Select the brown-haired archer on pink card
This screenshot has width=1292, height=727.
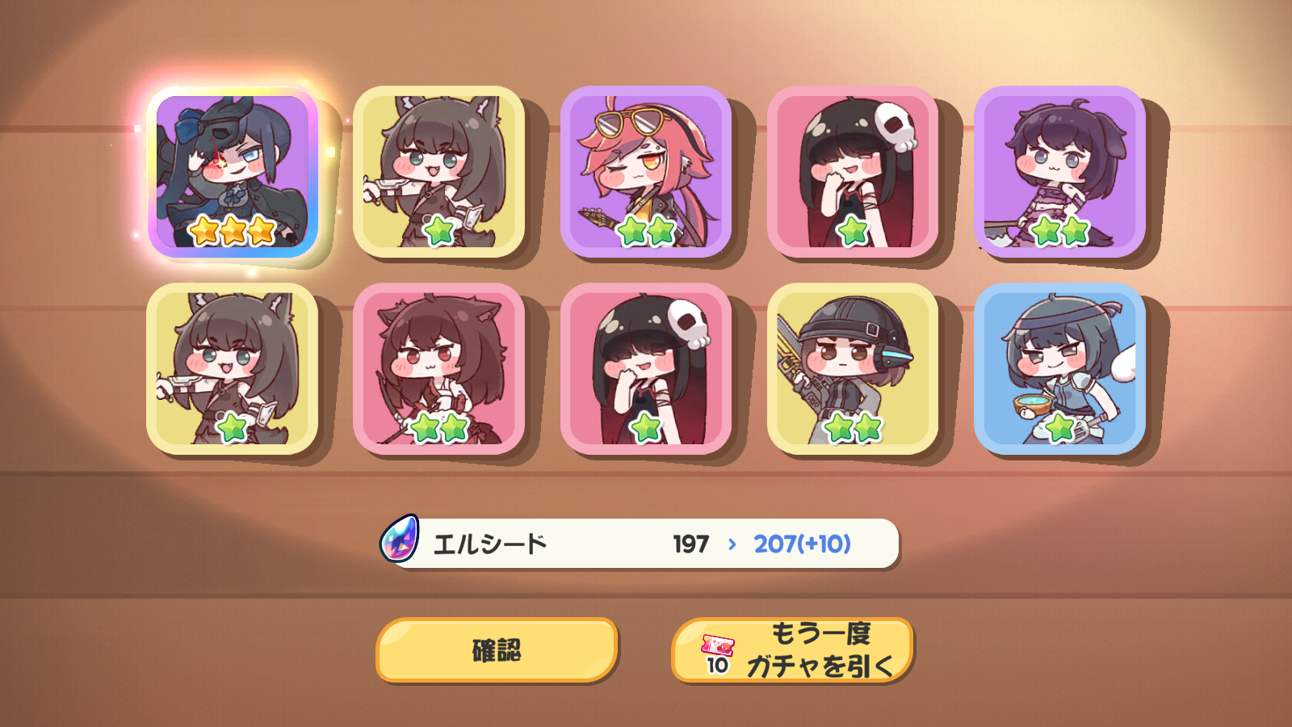[439, 368]
